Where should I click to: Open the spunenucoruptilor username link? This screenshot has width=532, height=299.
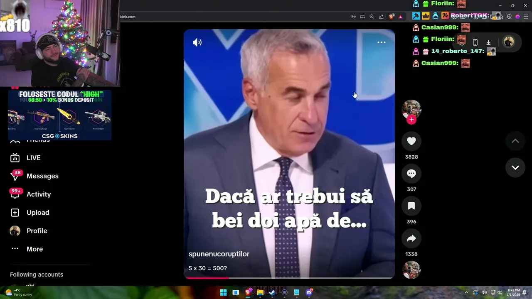(219, 254)
